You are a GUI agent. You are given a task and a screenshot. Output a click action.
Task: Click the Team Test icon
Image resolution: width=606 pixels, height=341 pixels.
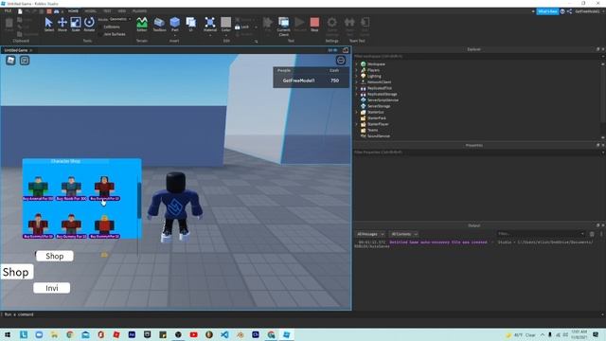click(x=349, y=26)
